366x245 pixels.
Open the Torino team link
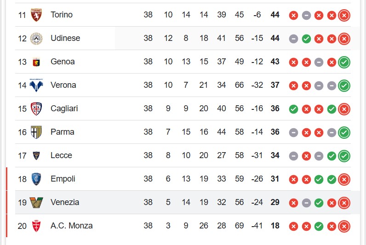[62, 15]
